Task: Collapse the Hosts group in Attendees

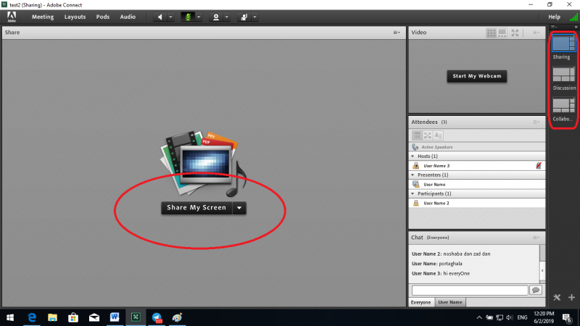Action: pos(413,156)
